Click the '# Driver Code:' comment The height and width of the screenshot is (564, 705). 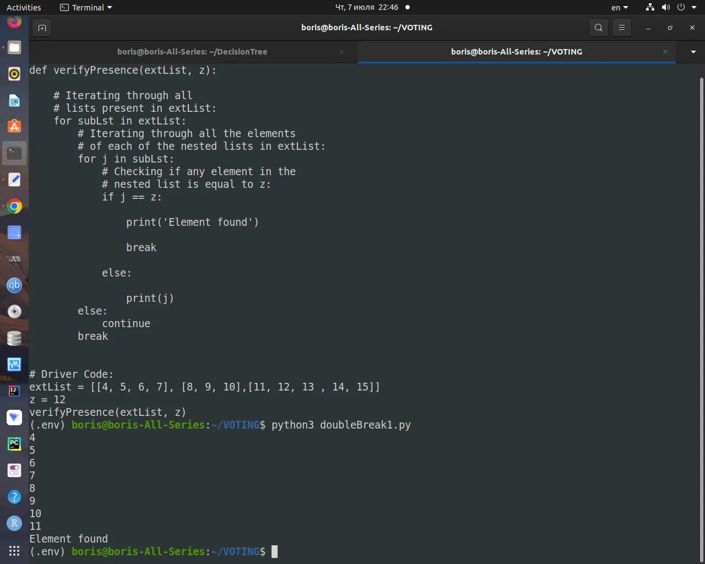pyautogui.click(x=71, y=374)
